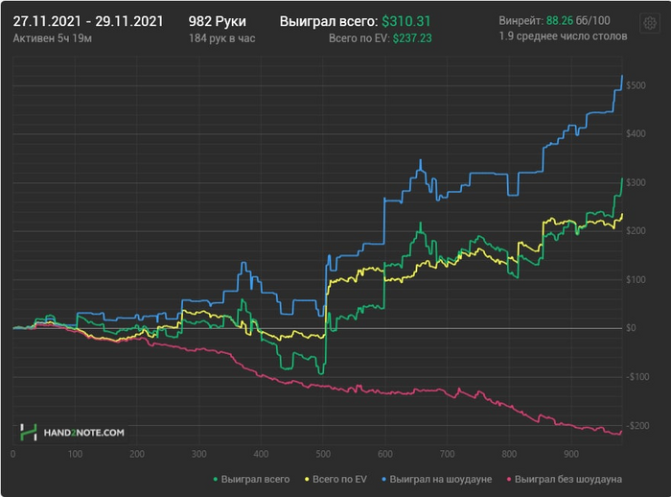The height and width of the screenshot is (497, 671).
Task: Click the '$0' y-axis label
Action: pos(631,328)
